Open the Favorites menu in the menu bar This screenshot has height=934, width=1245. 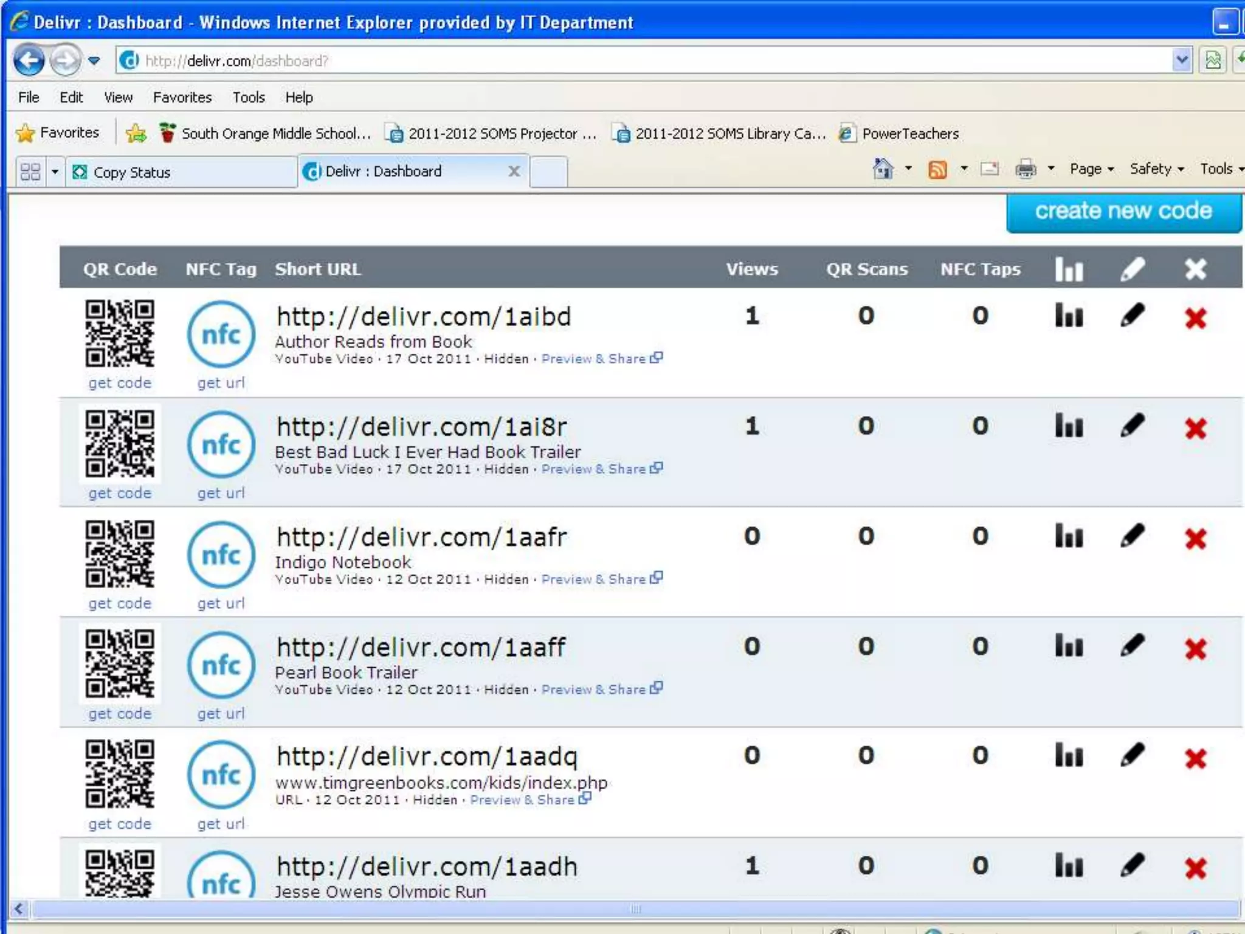[182, 97]
